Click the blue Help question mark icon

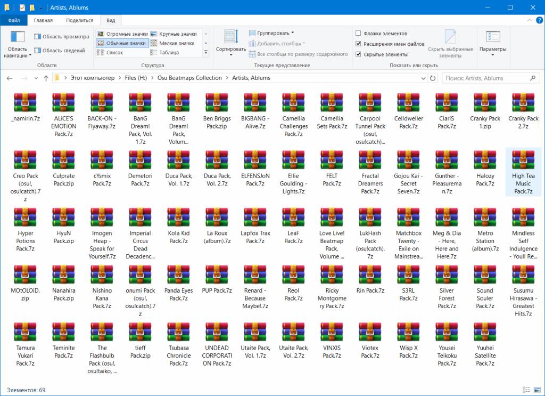538,20
